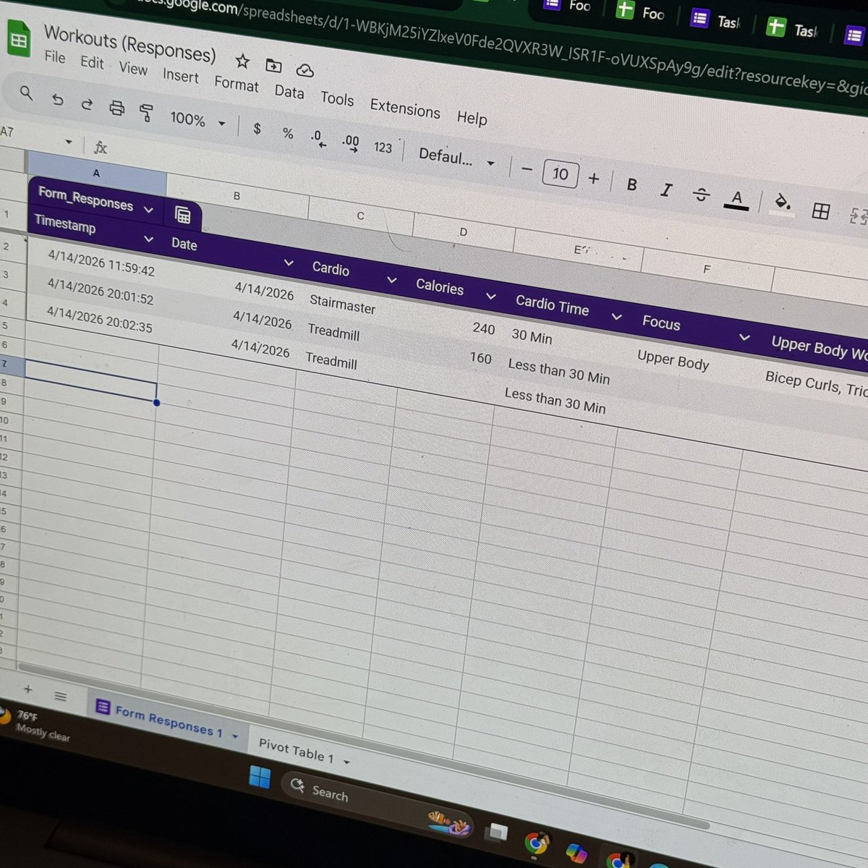The height and width of the screenshot is (868, 868).
Task: Expand the Form_Responses table name dropdown
Action: [x=148, y=210]
